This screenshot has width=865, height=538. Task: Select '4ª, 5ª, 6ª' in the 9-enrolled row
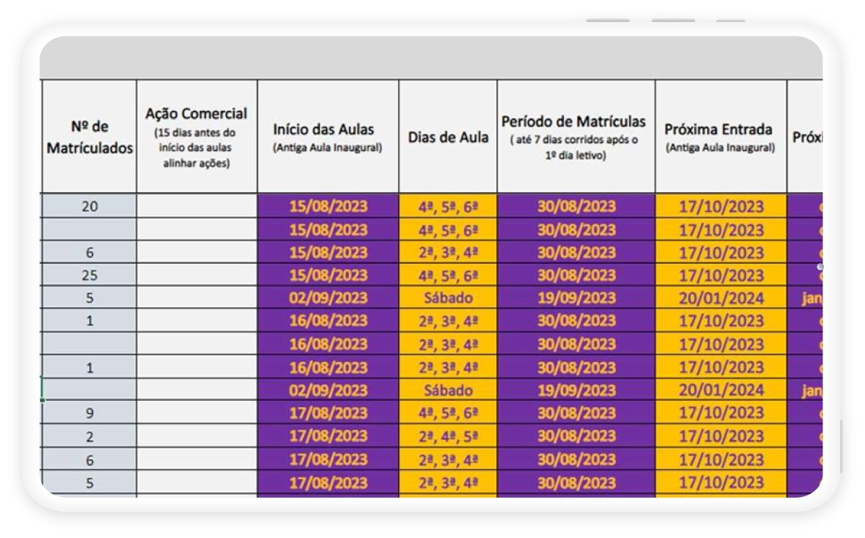point(448,413)
